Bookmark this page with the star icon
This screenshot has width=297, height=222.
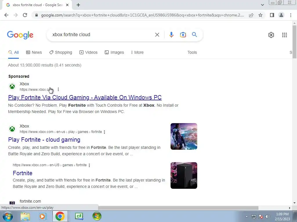click(x=260, y=15)
